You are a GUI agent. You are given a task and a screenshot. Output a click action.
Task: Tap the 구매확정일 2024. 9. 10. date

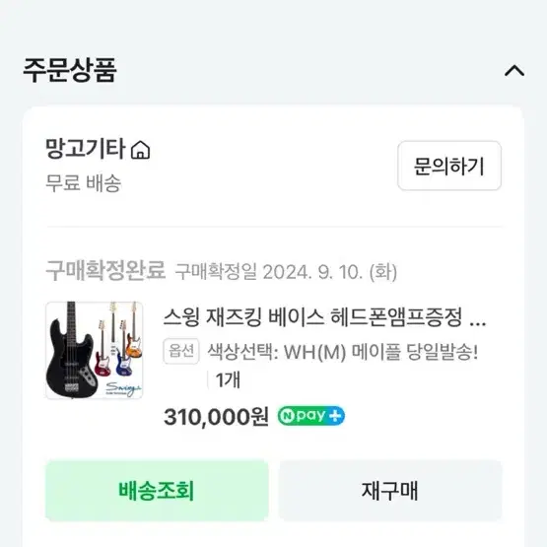point(286,272)
